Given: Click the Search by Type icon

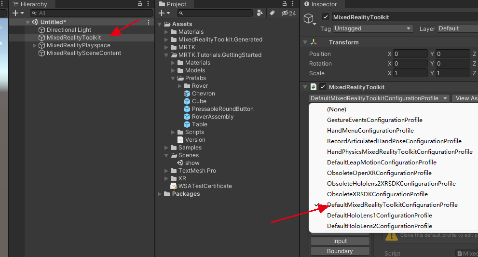Looking at the screenshot, I should [x=259, y=13].
